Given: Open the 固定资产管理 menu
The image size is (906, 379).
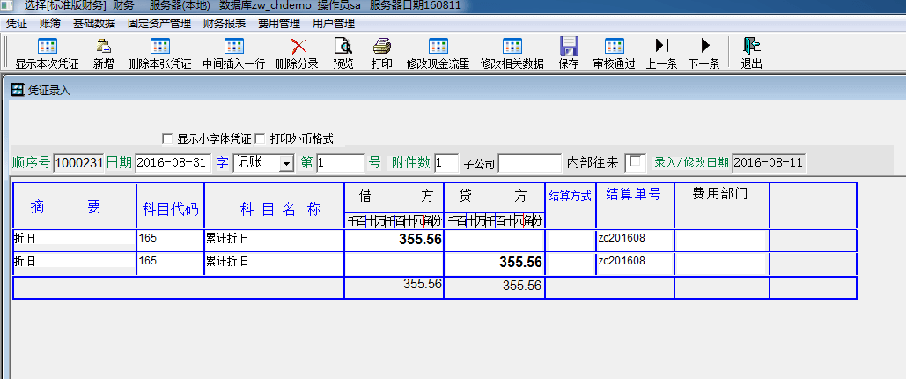Looking at the screenshot, I should pos(158,23).
